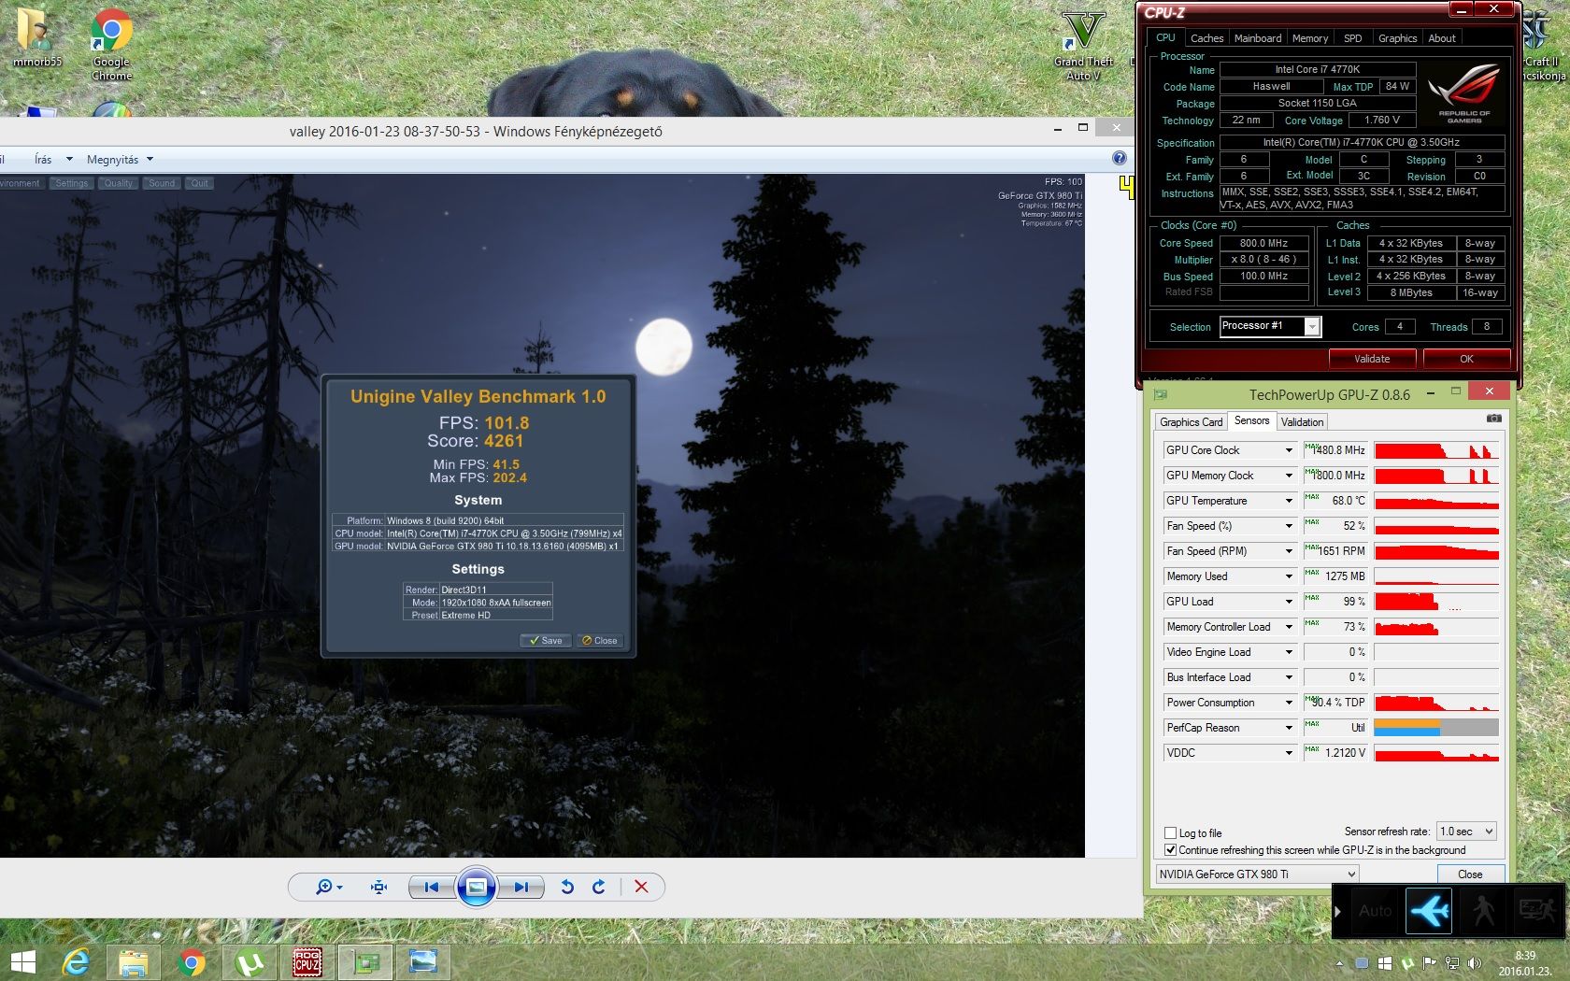The image size is (1570, 981).
Task: Open Írás menu in Photo Viewer
Action: tap(52, 160)
